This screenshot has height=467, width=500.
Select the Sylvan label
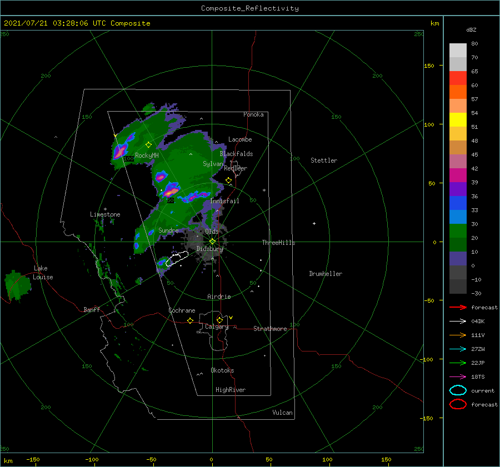point(213,164)
